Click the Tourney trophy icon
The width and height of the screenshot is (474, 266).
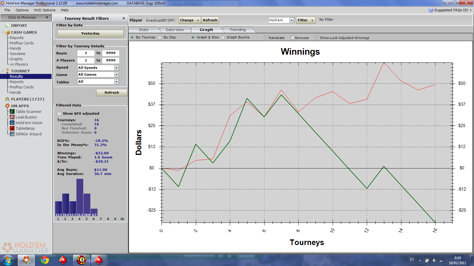click(x=7, y=71)
